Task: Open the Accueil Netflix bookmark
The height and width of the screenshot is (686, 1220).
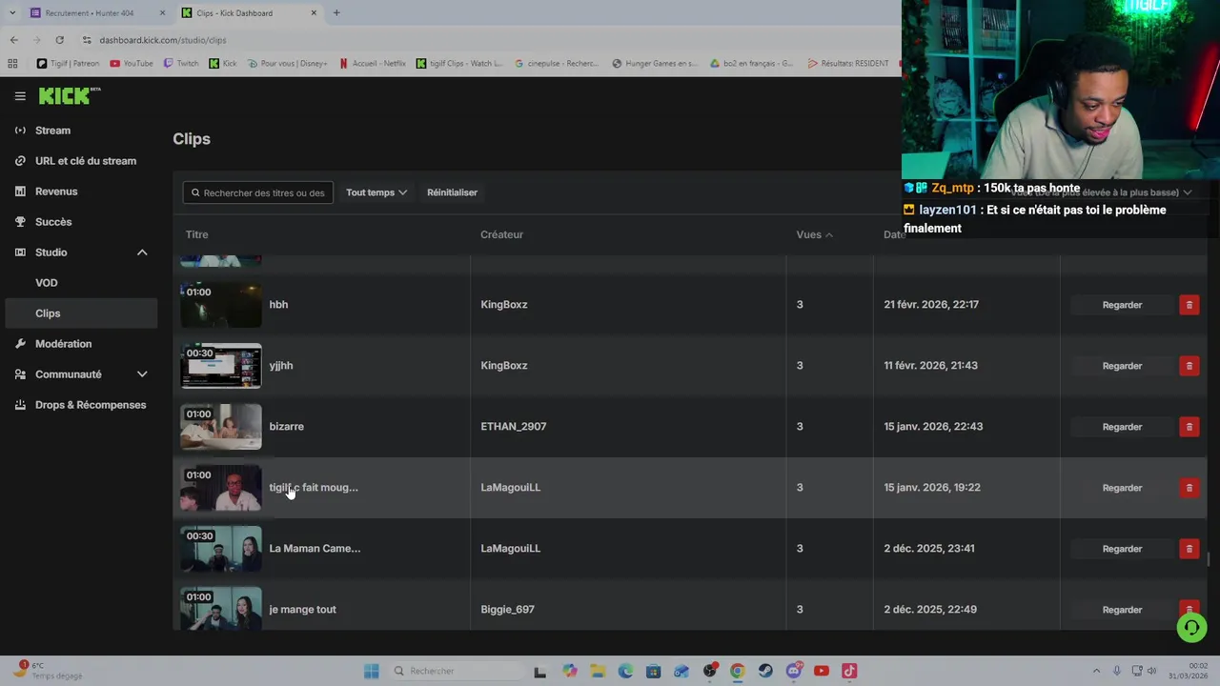Action: coord(372,64)
